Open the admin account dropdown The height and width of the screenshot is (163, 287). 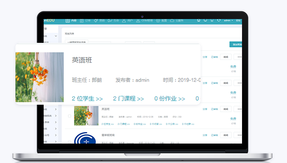[228, 20]
